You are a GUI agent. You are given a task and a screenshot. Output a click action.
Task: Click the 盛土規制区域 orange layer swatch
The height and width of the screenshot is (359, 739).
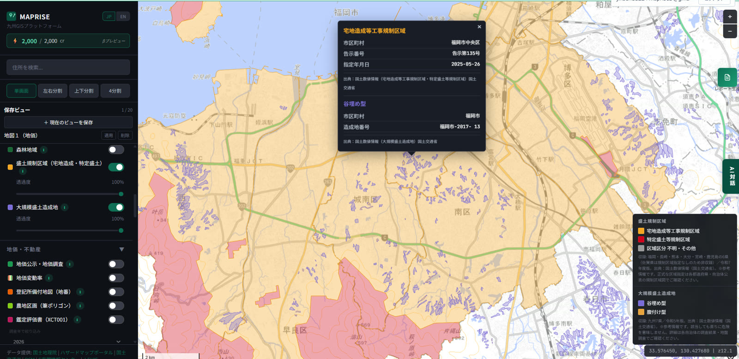[10, 167]
